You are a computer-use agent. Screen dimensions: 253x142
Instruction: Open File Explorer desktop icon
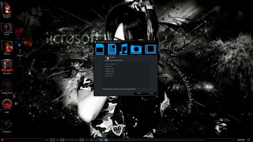click(x=7, y=125)
